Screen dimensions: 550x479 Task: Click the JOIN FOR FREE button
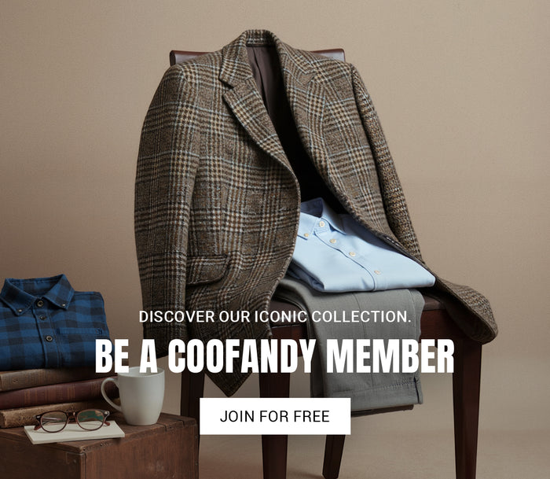(x=275, y=416)
